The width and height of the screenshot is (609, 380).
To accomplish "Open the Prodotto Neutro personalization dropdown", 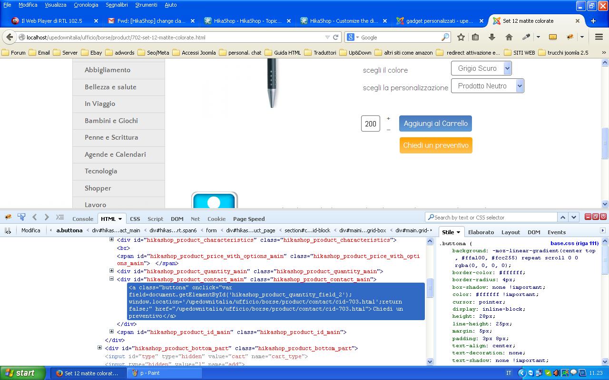I will (487, 86).
